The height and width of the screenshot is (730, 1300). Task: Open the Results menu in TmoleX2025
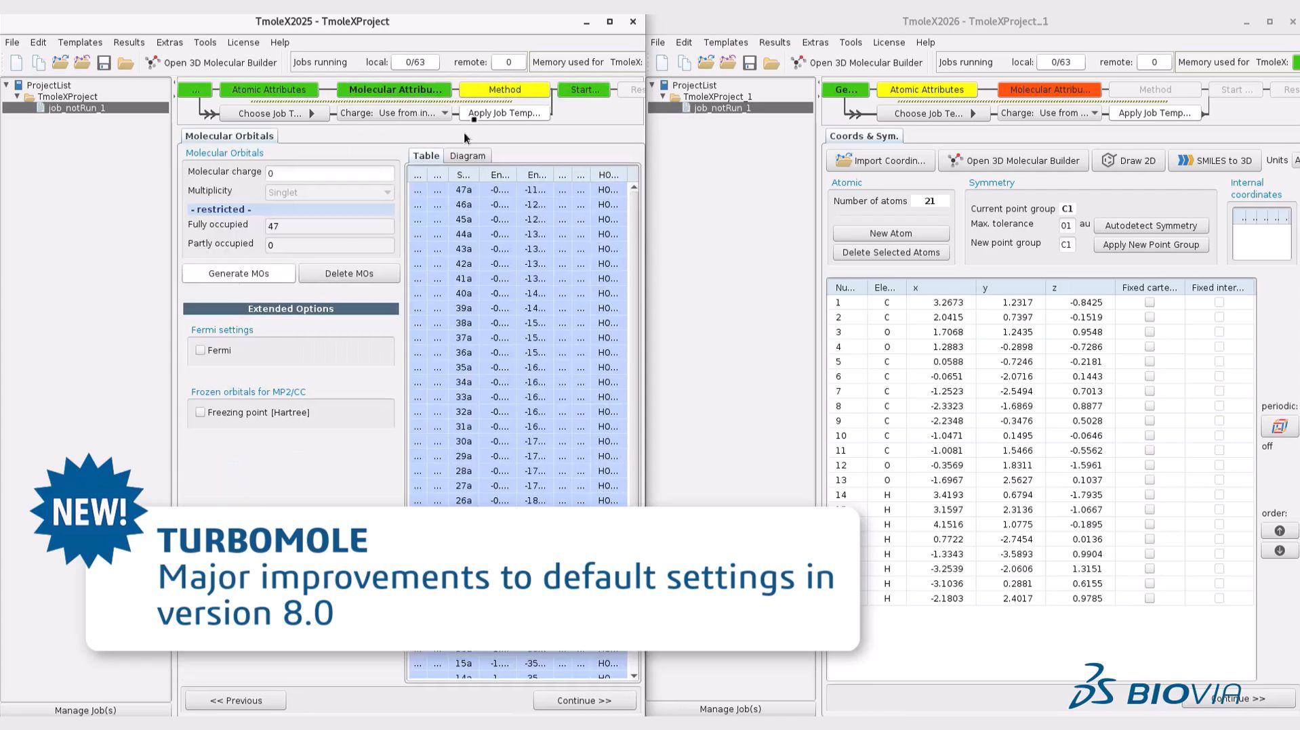[129, 42]
